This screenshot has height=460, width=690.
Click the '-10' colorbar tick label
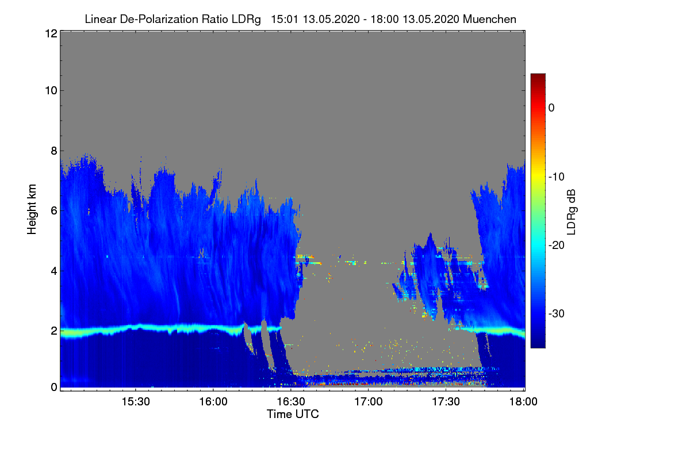557,177
